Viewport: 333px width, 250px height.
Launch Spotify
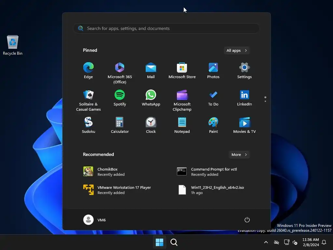coord(120,98)
